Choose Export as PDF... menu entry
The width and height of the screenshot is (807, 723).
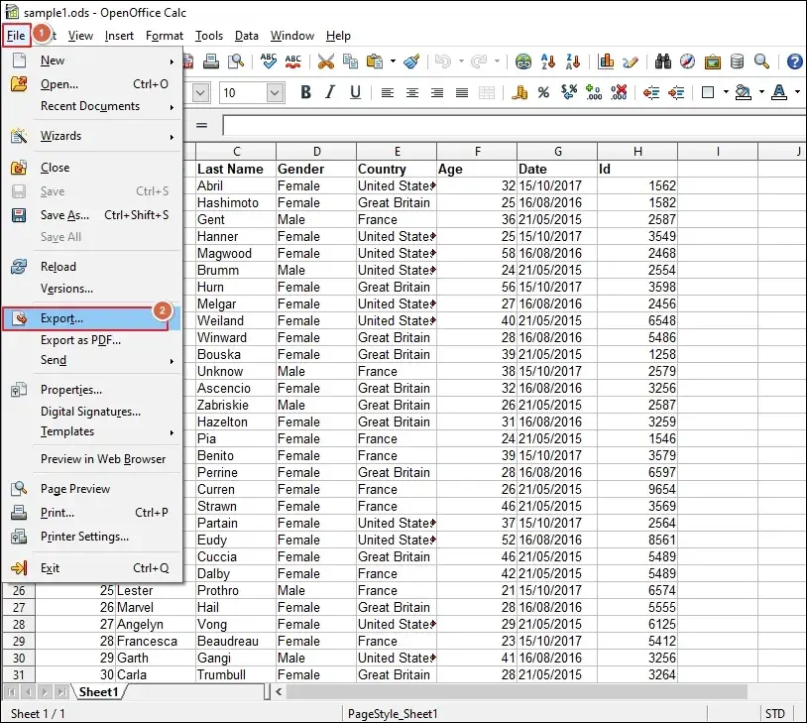(x=91, y=340)
